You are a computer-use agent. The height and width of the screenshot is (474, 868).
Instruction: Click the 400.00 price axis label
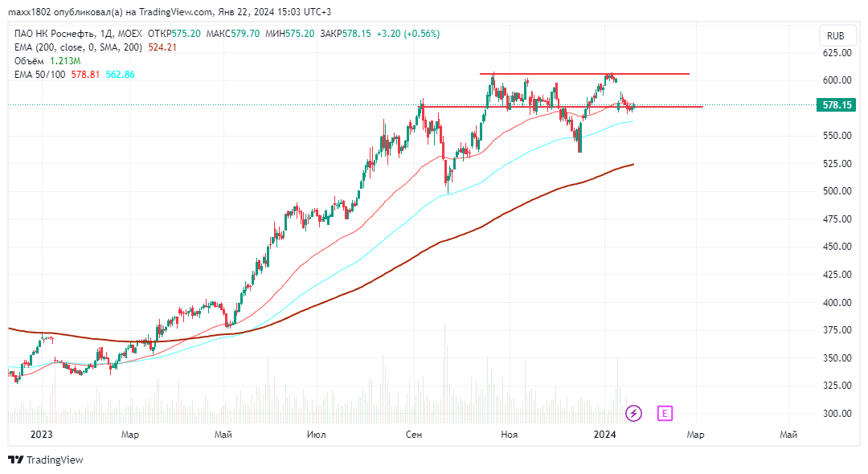click(x=837, y=303)
